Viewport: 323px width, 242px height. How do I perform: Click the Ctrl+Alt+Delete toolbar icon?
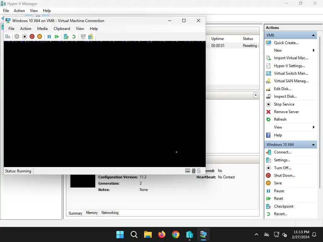pos(8,37)
